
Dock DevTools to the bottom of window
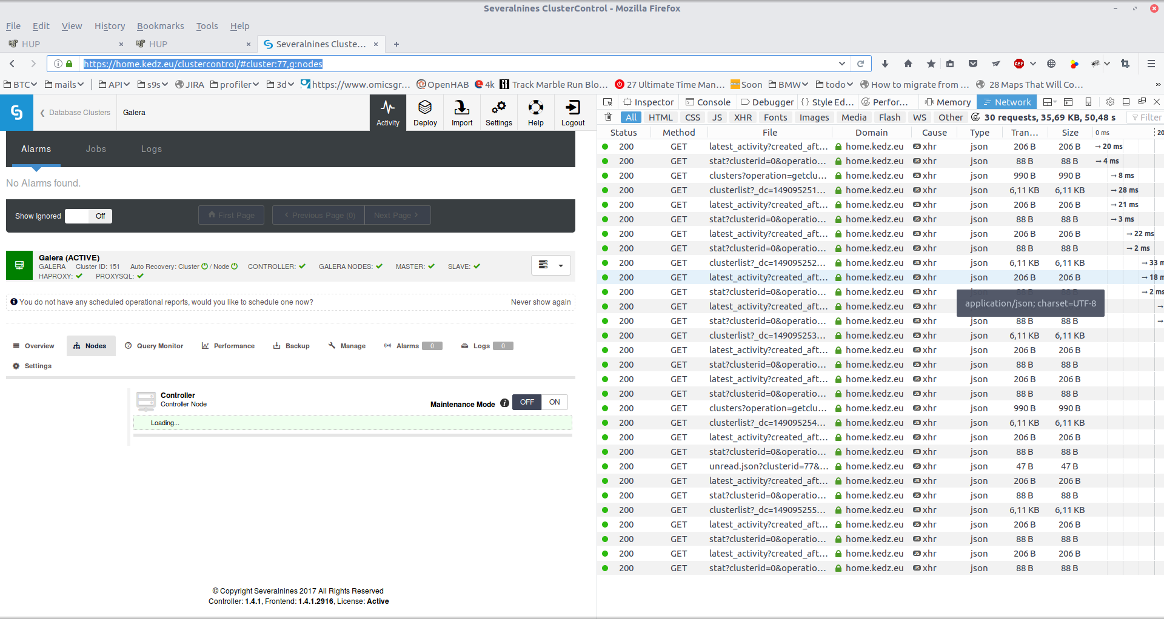point(1126,102)
